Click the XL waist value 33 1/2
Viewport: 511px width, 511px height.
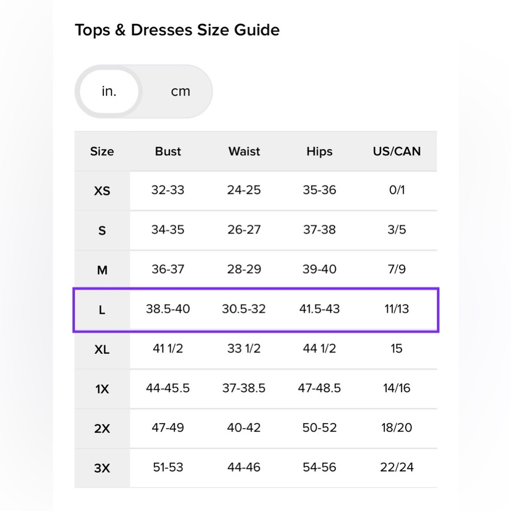click(x=244, y=349)
